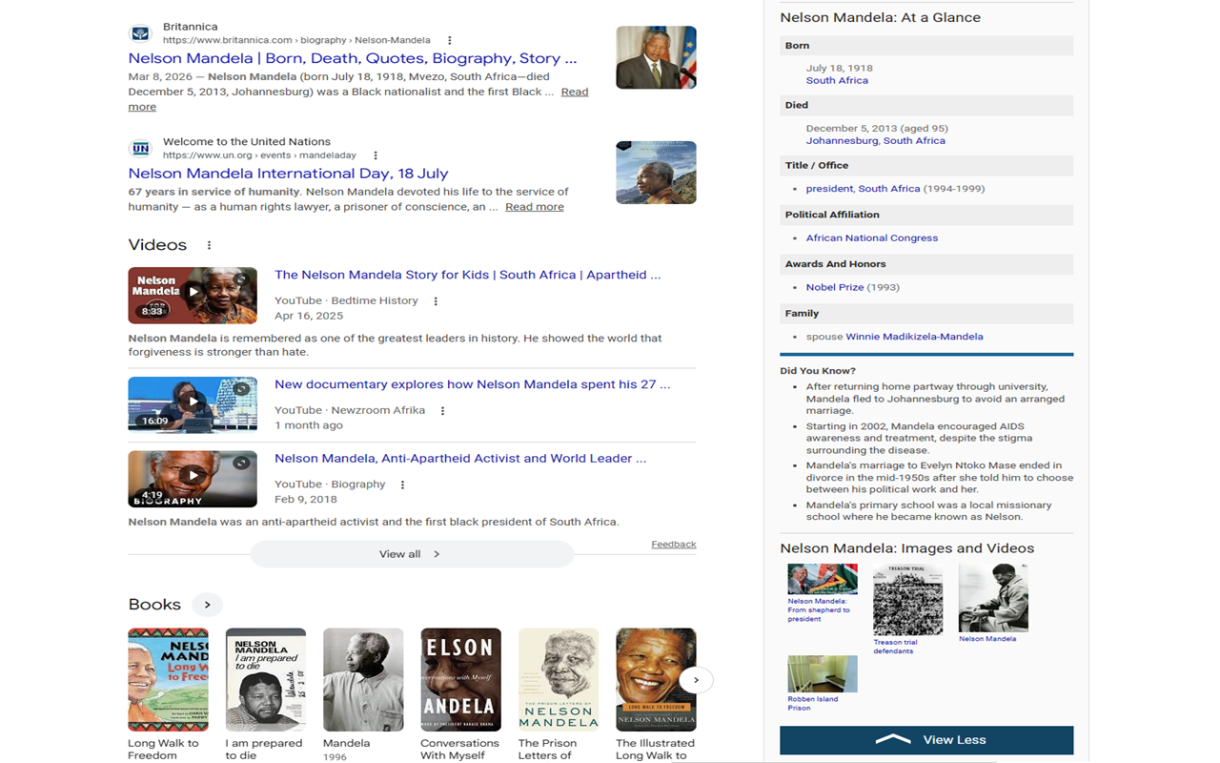Open president, South Africa link

click(x=864, y=189)
